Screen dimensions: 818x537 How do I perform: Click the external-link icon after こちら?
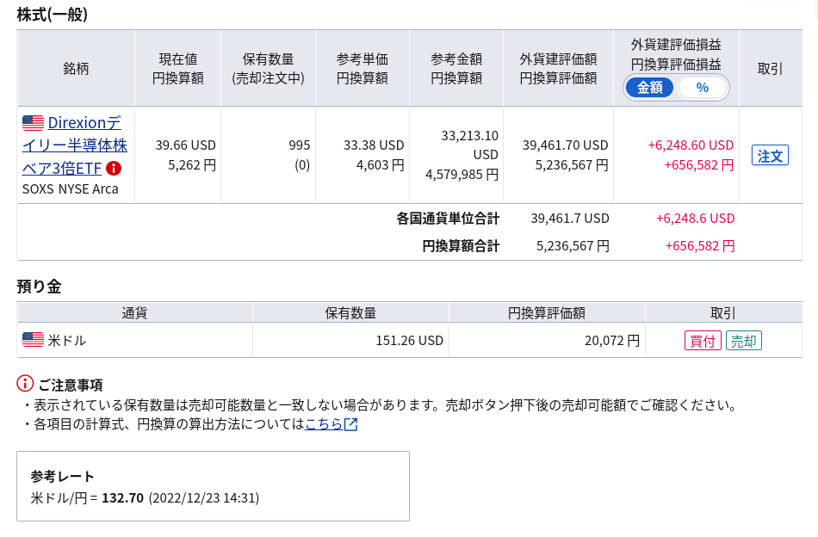pyautogui.click(x=351, y=424)
